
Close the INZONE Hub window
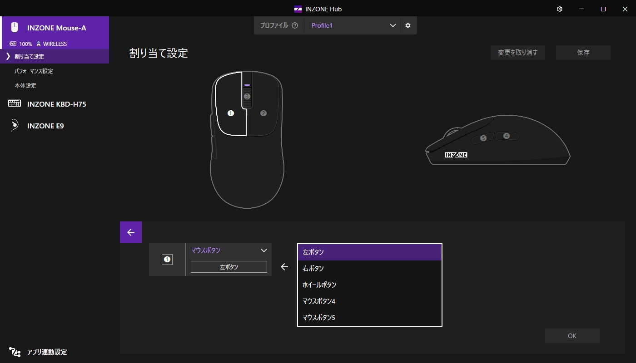[x=625, y=9]
